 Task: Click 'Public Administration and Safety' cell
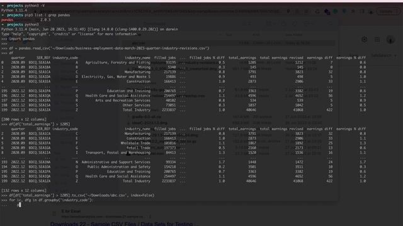click(x=119, y=167)
